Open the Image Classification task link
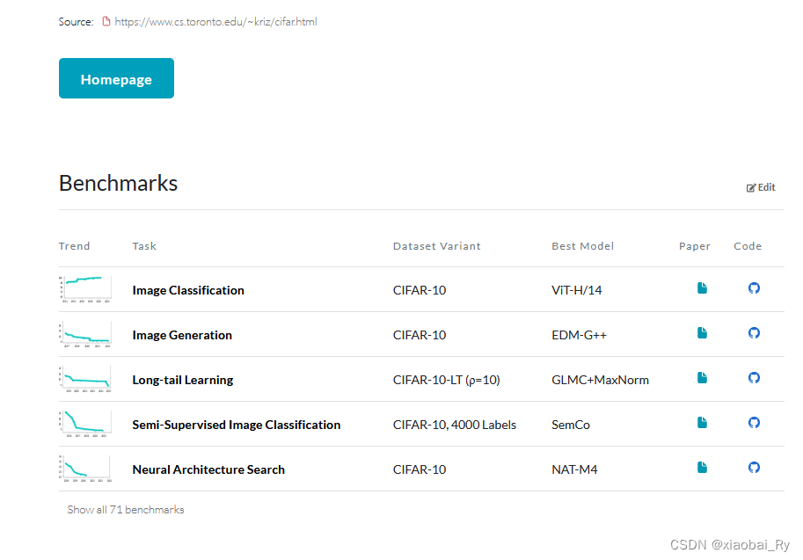The image size is (803, 560). 188,290
